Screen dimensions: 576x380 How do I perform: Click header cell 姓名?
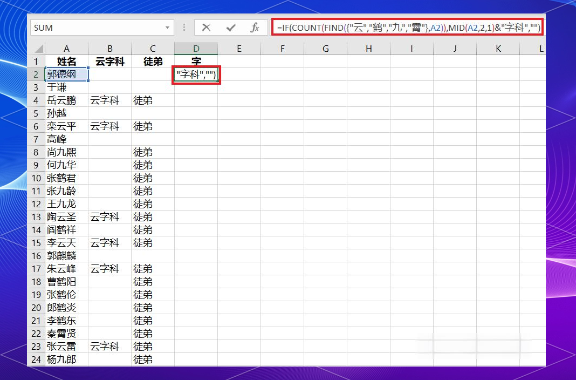pyautogui.click(x=66, y=62)
